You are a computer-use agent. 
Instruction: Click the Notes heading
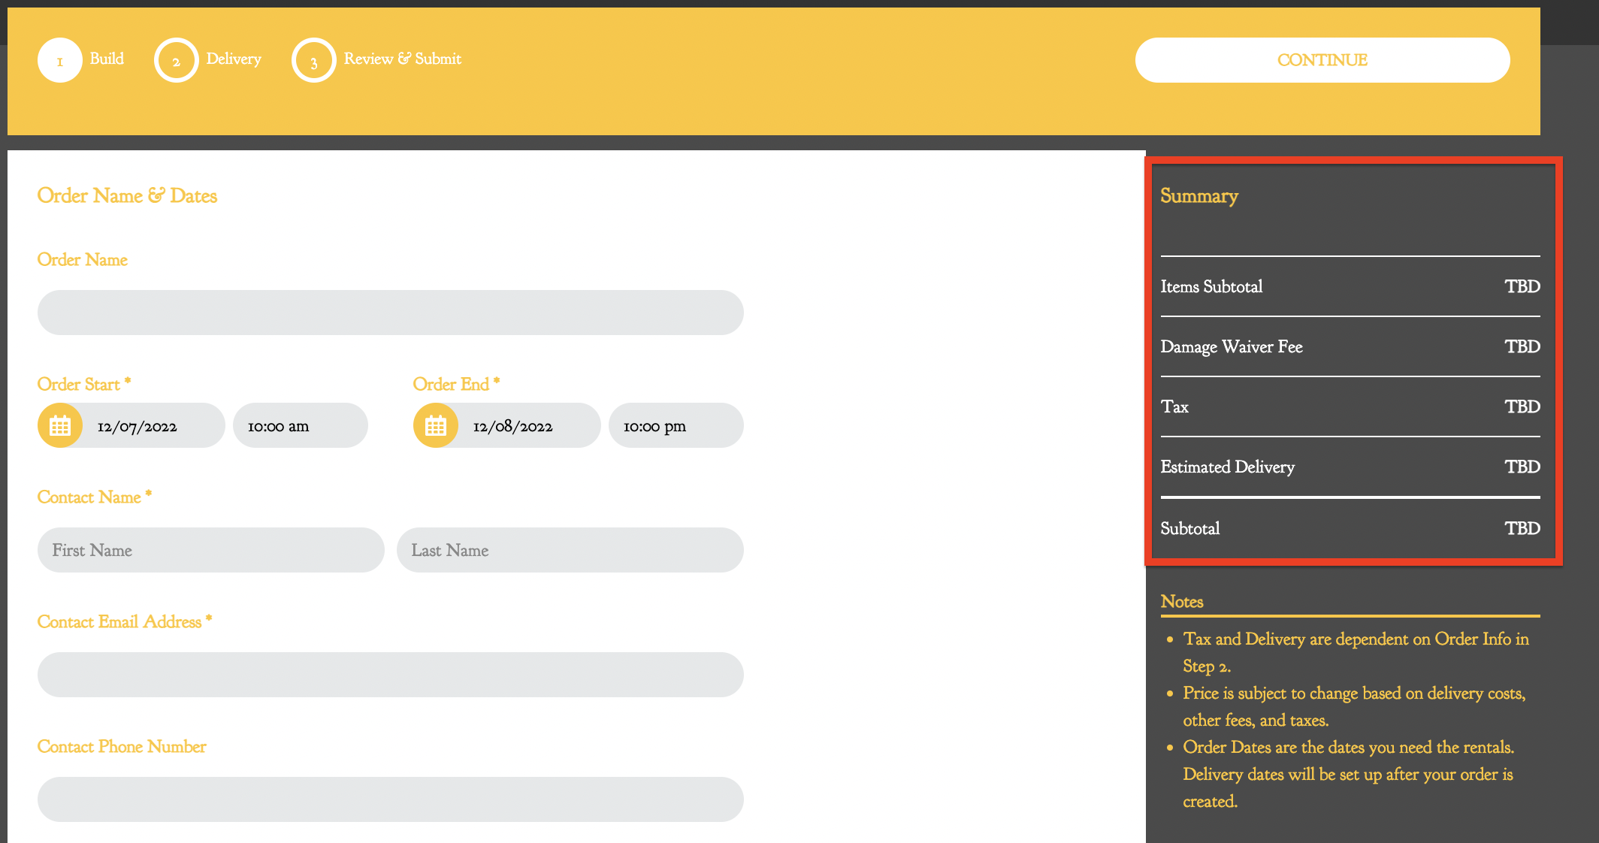1182,601
